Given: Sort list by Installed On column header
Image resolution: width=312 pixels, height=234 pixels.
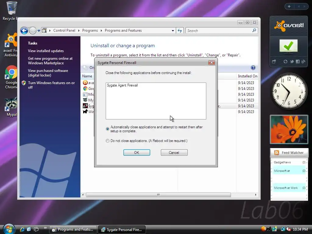Looking at the screenshot, I should [x=247, y=76].
